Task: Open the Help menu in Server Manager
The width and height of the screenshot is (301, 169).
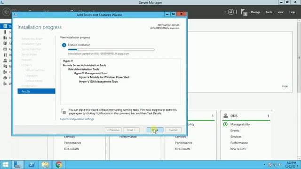Action: click(292, 12)
